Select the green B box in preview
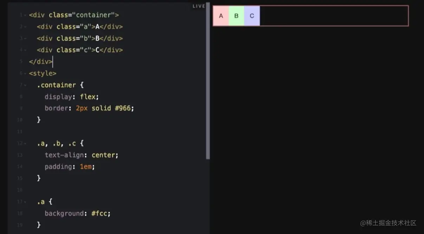424x234 pixels. click(236, 16)
